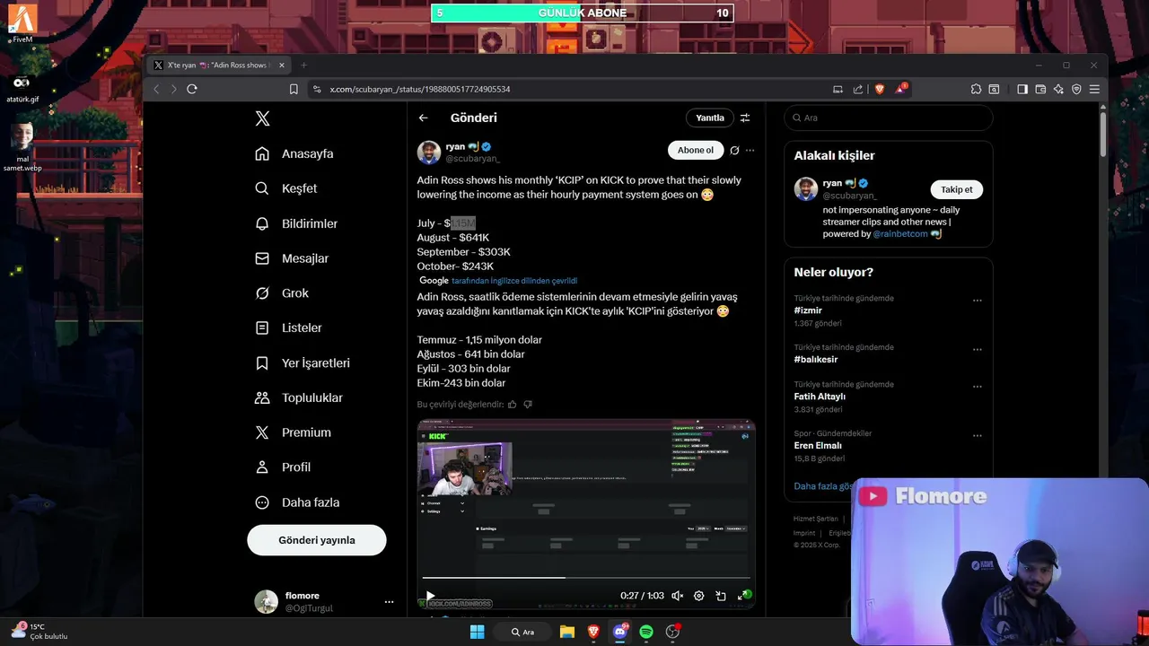The width and height of the screenshot is (1149, 646).
Task: Open the #izmir trend
Action: click(x=808, y=310)
